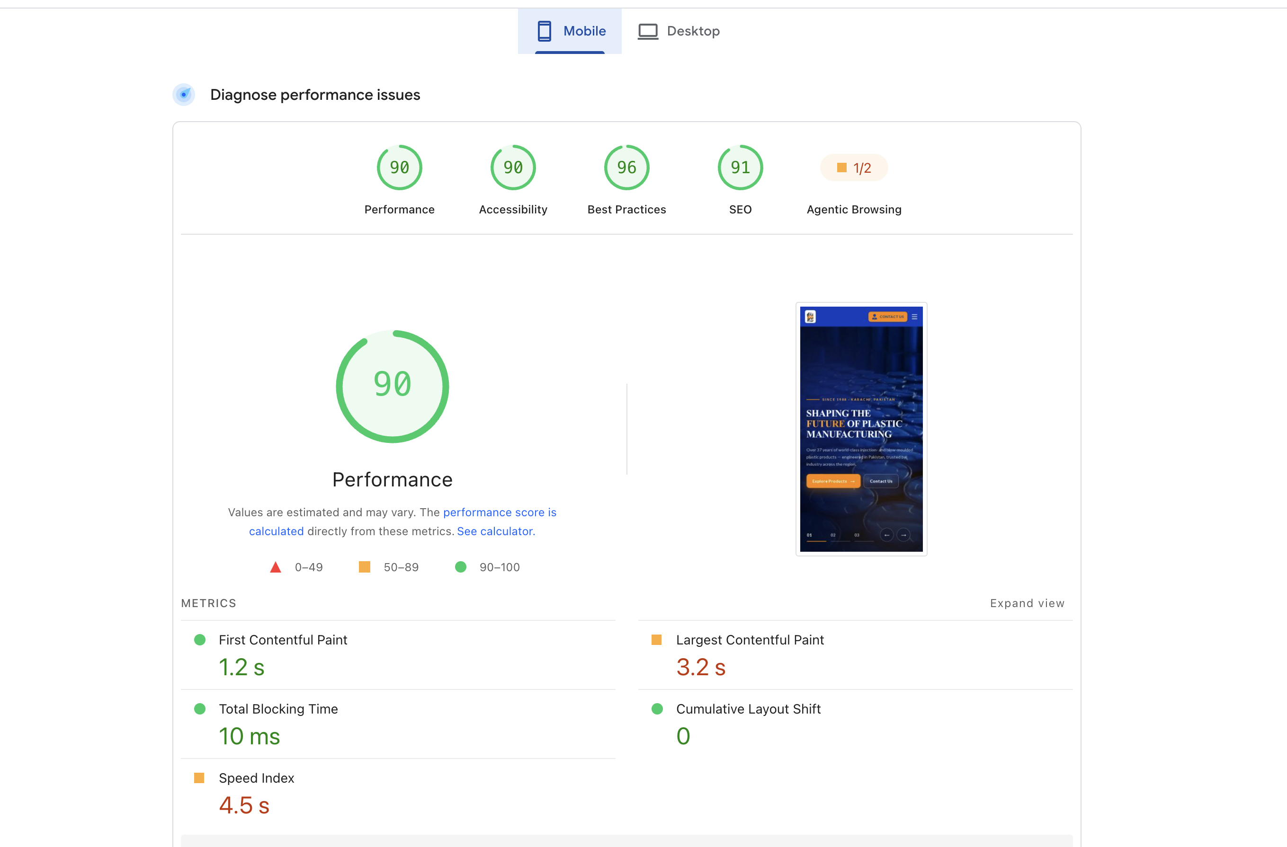The width and height of the screenshot is (1287, 847).
Task: Click the green dot beside Total Blocking Time
Action: tap(199, 709)
